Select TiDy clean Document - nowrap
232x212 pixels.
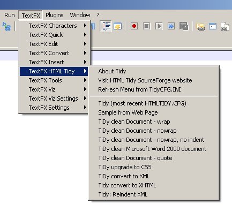click(x=154, y=131)
